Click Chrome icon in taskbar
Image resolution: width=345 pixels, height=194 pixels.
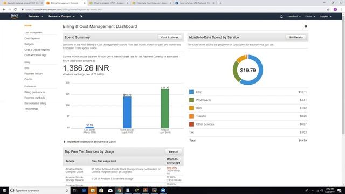[119, 190]
